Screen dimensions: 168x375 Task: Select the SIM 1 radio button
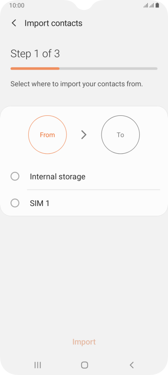coord(15,203)
